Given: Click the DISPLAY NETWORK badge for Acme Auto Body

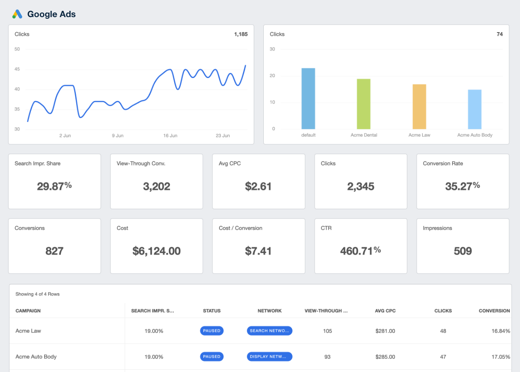Looking at the screenshot, I should [x=270, y=357].
